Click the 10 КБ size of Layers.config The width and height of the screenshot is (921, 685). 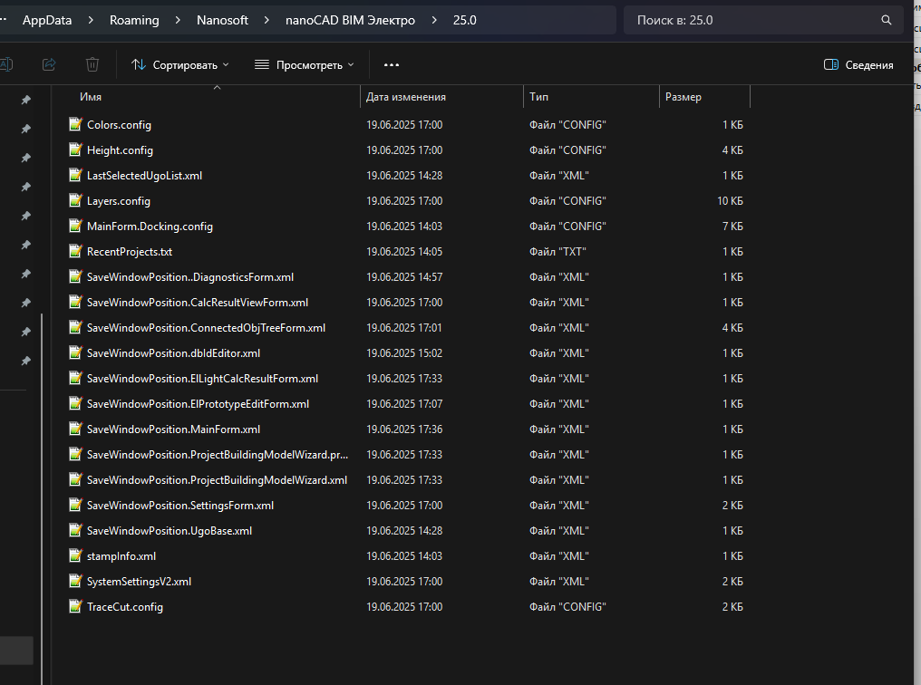pyautogui.click(x=730, y=201)
